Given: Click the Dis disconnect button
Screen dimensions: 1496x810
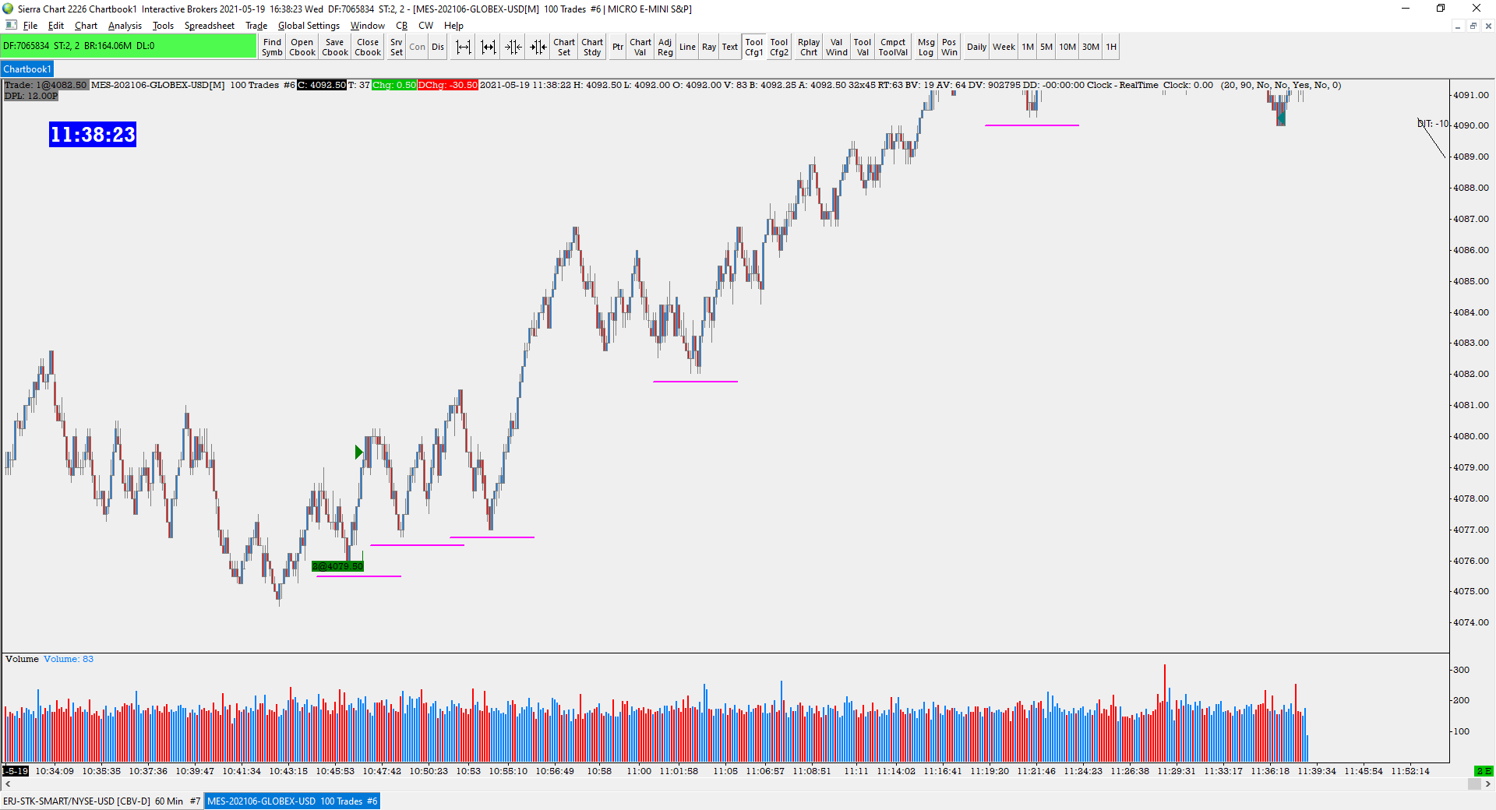Looking at the screenshot, I should tap(438, 47).
